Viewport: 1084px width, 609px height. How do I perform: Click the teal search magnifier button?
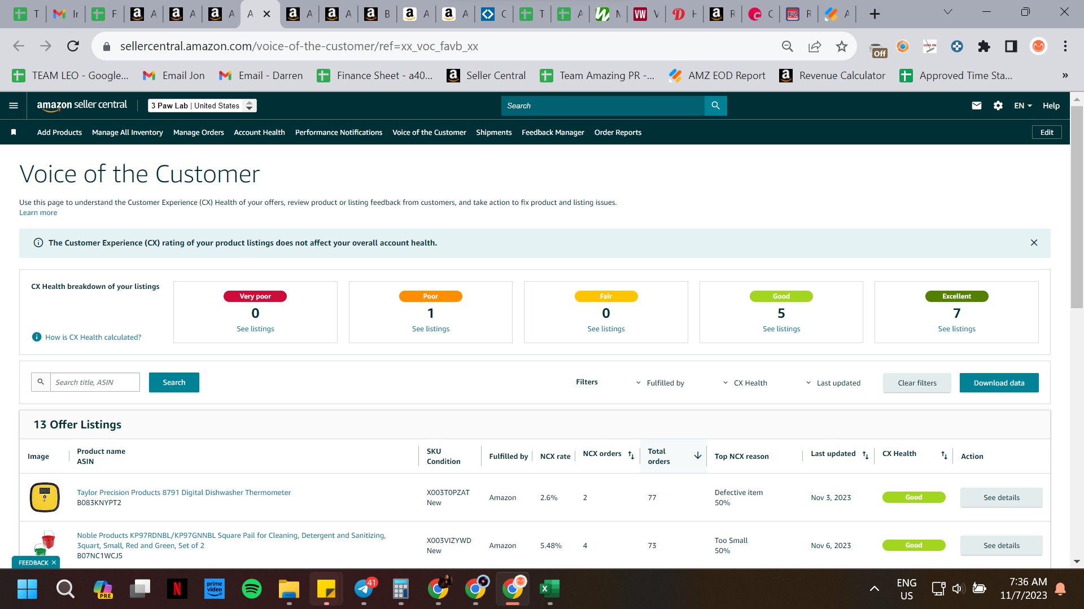click(x=715, y=106)
